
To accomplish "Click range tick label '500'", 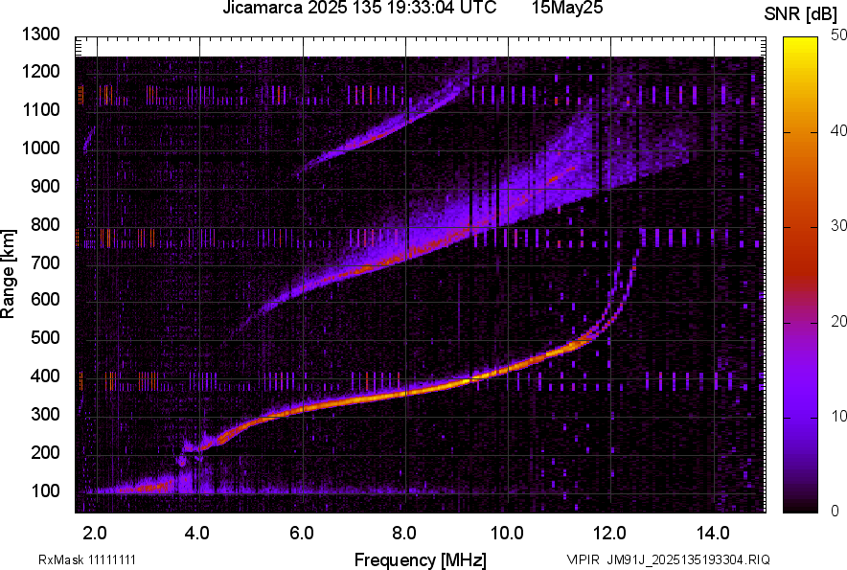I will coord(45,337).
